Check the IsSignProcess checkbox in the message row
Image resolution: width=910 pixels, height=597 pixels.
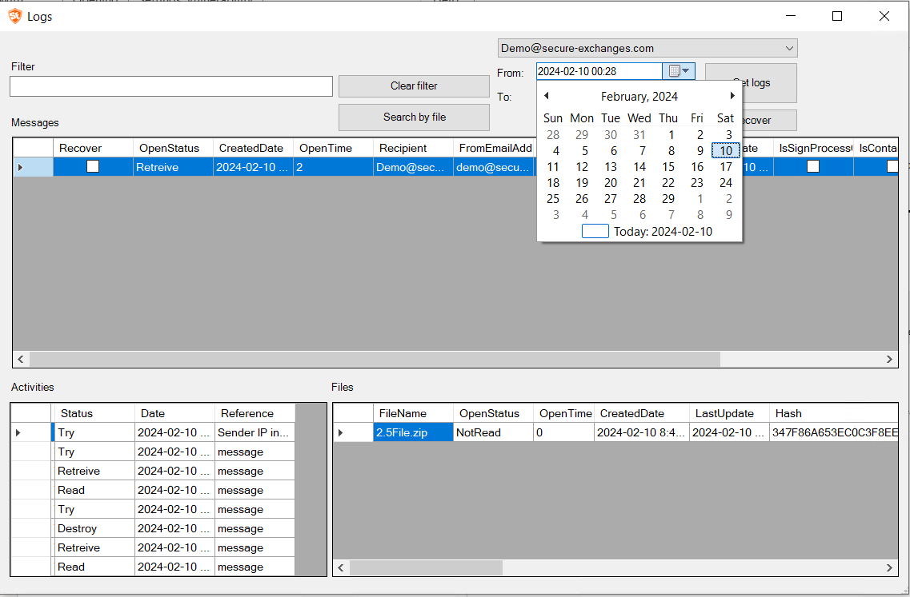click(x=812, y=166)
